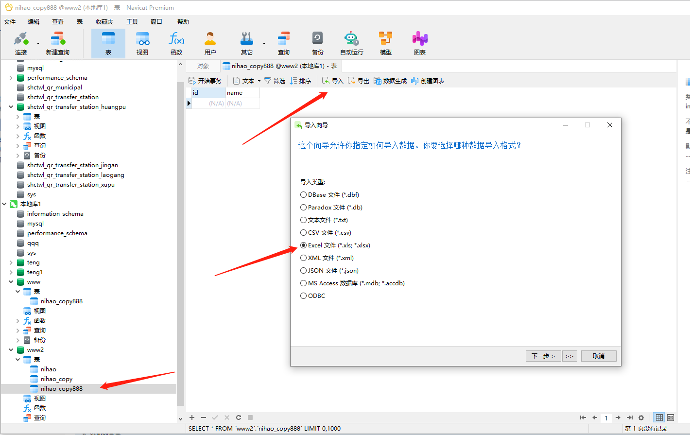
Task: Switch to grid view icon
Action: (659, 418)
